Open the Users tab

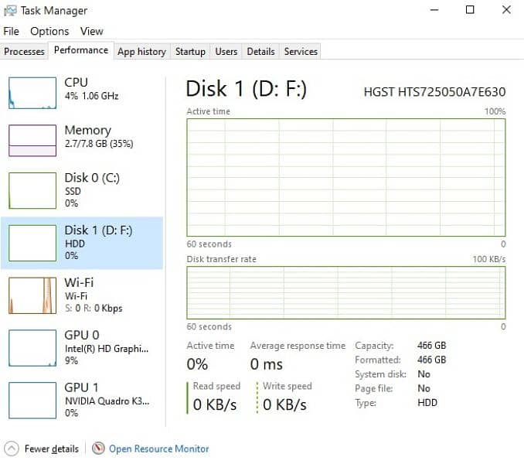coord(226,52)
